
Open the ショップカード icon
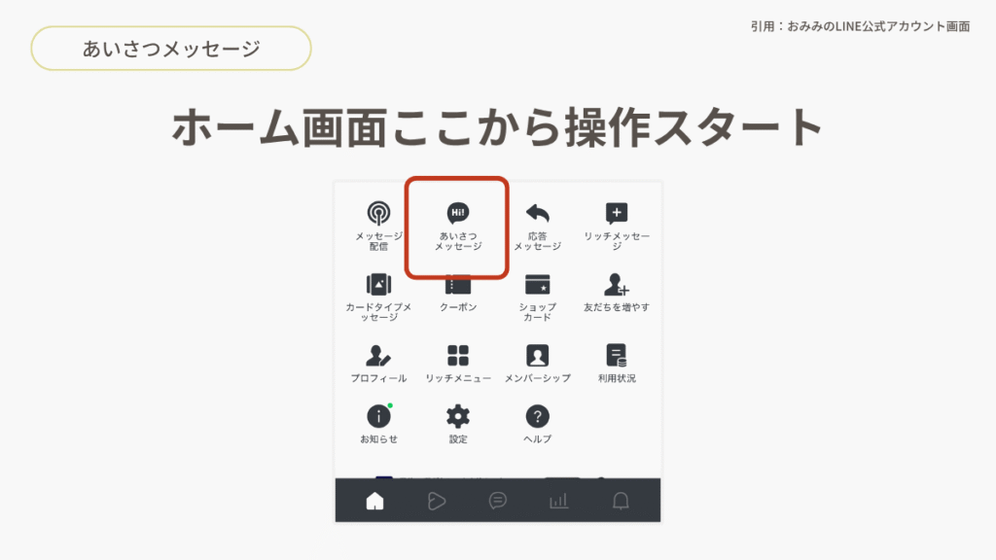(537, 284)
